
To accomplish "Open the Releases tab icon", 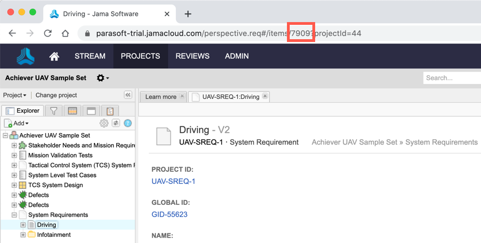I will [72, 110].
